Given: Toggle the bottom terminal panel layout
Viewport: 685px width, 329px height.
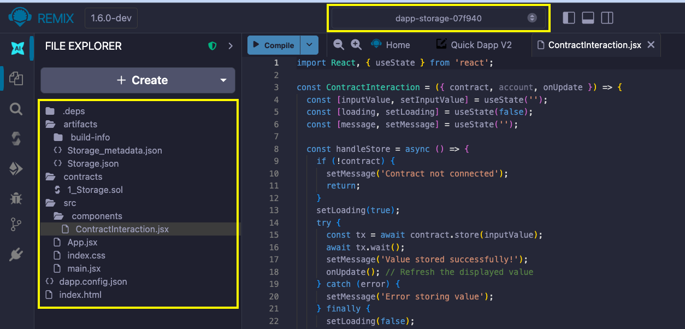Looking at the screenshot, I should (x=588, y=18).
